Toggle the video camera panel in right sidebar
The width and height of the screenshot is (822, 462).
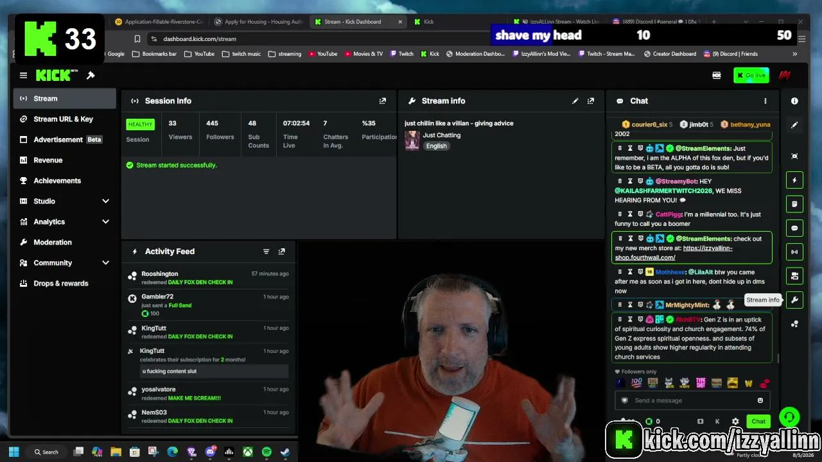(794, 276)
